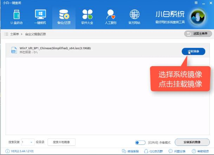Open the 备份/还原 backup restore section

(64, 17)
